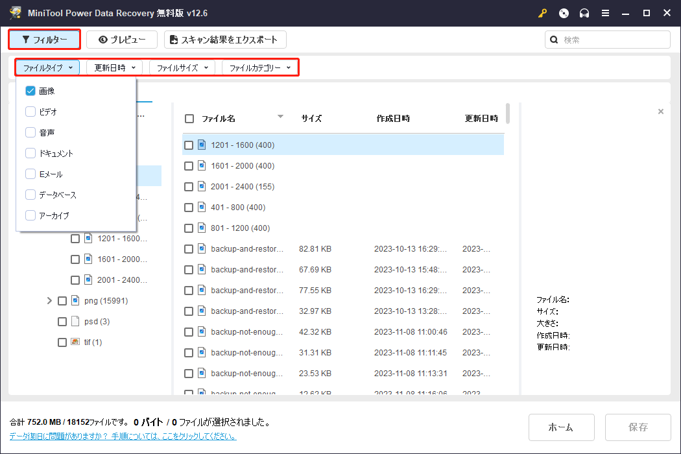Click file icon of 401 - 800 (400)
This screenshot has width=681, height=454.
pyautogui.click(x=202, y=208)
